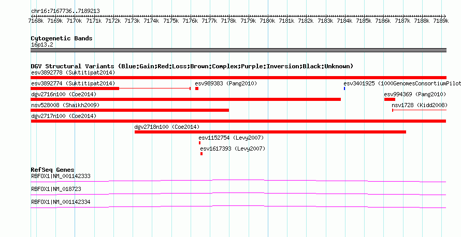Select the nsv528008 red loss bar

[129, 110]
